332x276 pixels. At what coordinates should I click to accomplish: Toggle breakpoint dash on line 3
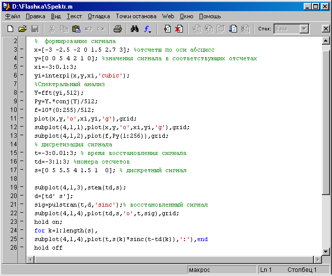[22, 49]
